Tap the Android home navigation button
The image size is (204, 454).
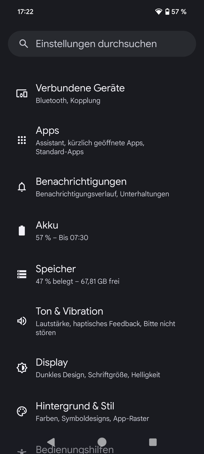102,442
